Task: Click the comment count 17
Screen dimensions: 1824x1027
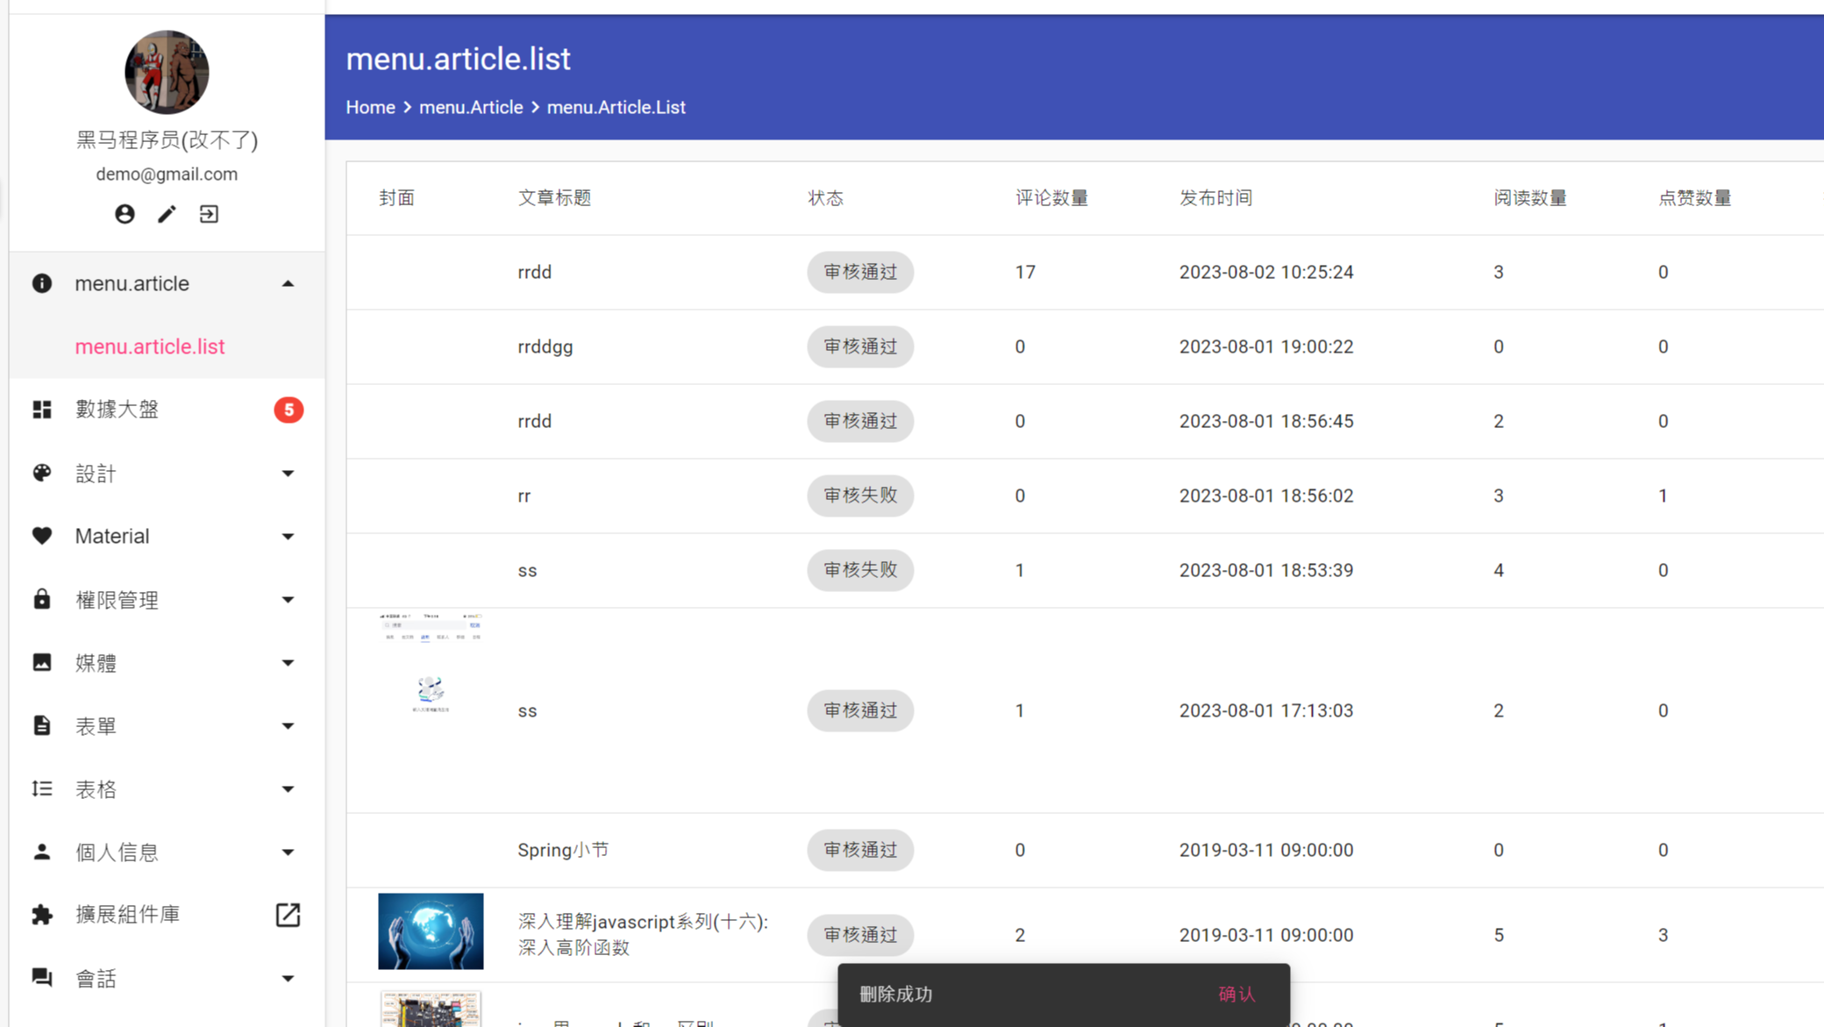Action: pyautogui.click(x=1025, y=272)
